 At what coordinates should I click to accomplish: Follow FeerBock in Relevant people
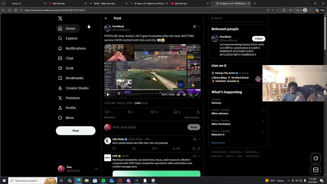(x=259, y=39)
